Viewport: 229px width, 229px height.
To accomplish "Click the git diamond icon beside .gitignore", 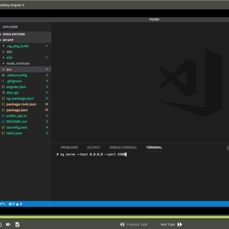I will pos(3,81).
